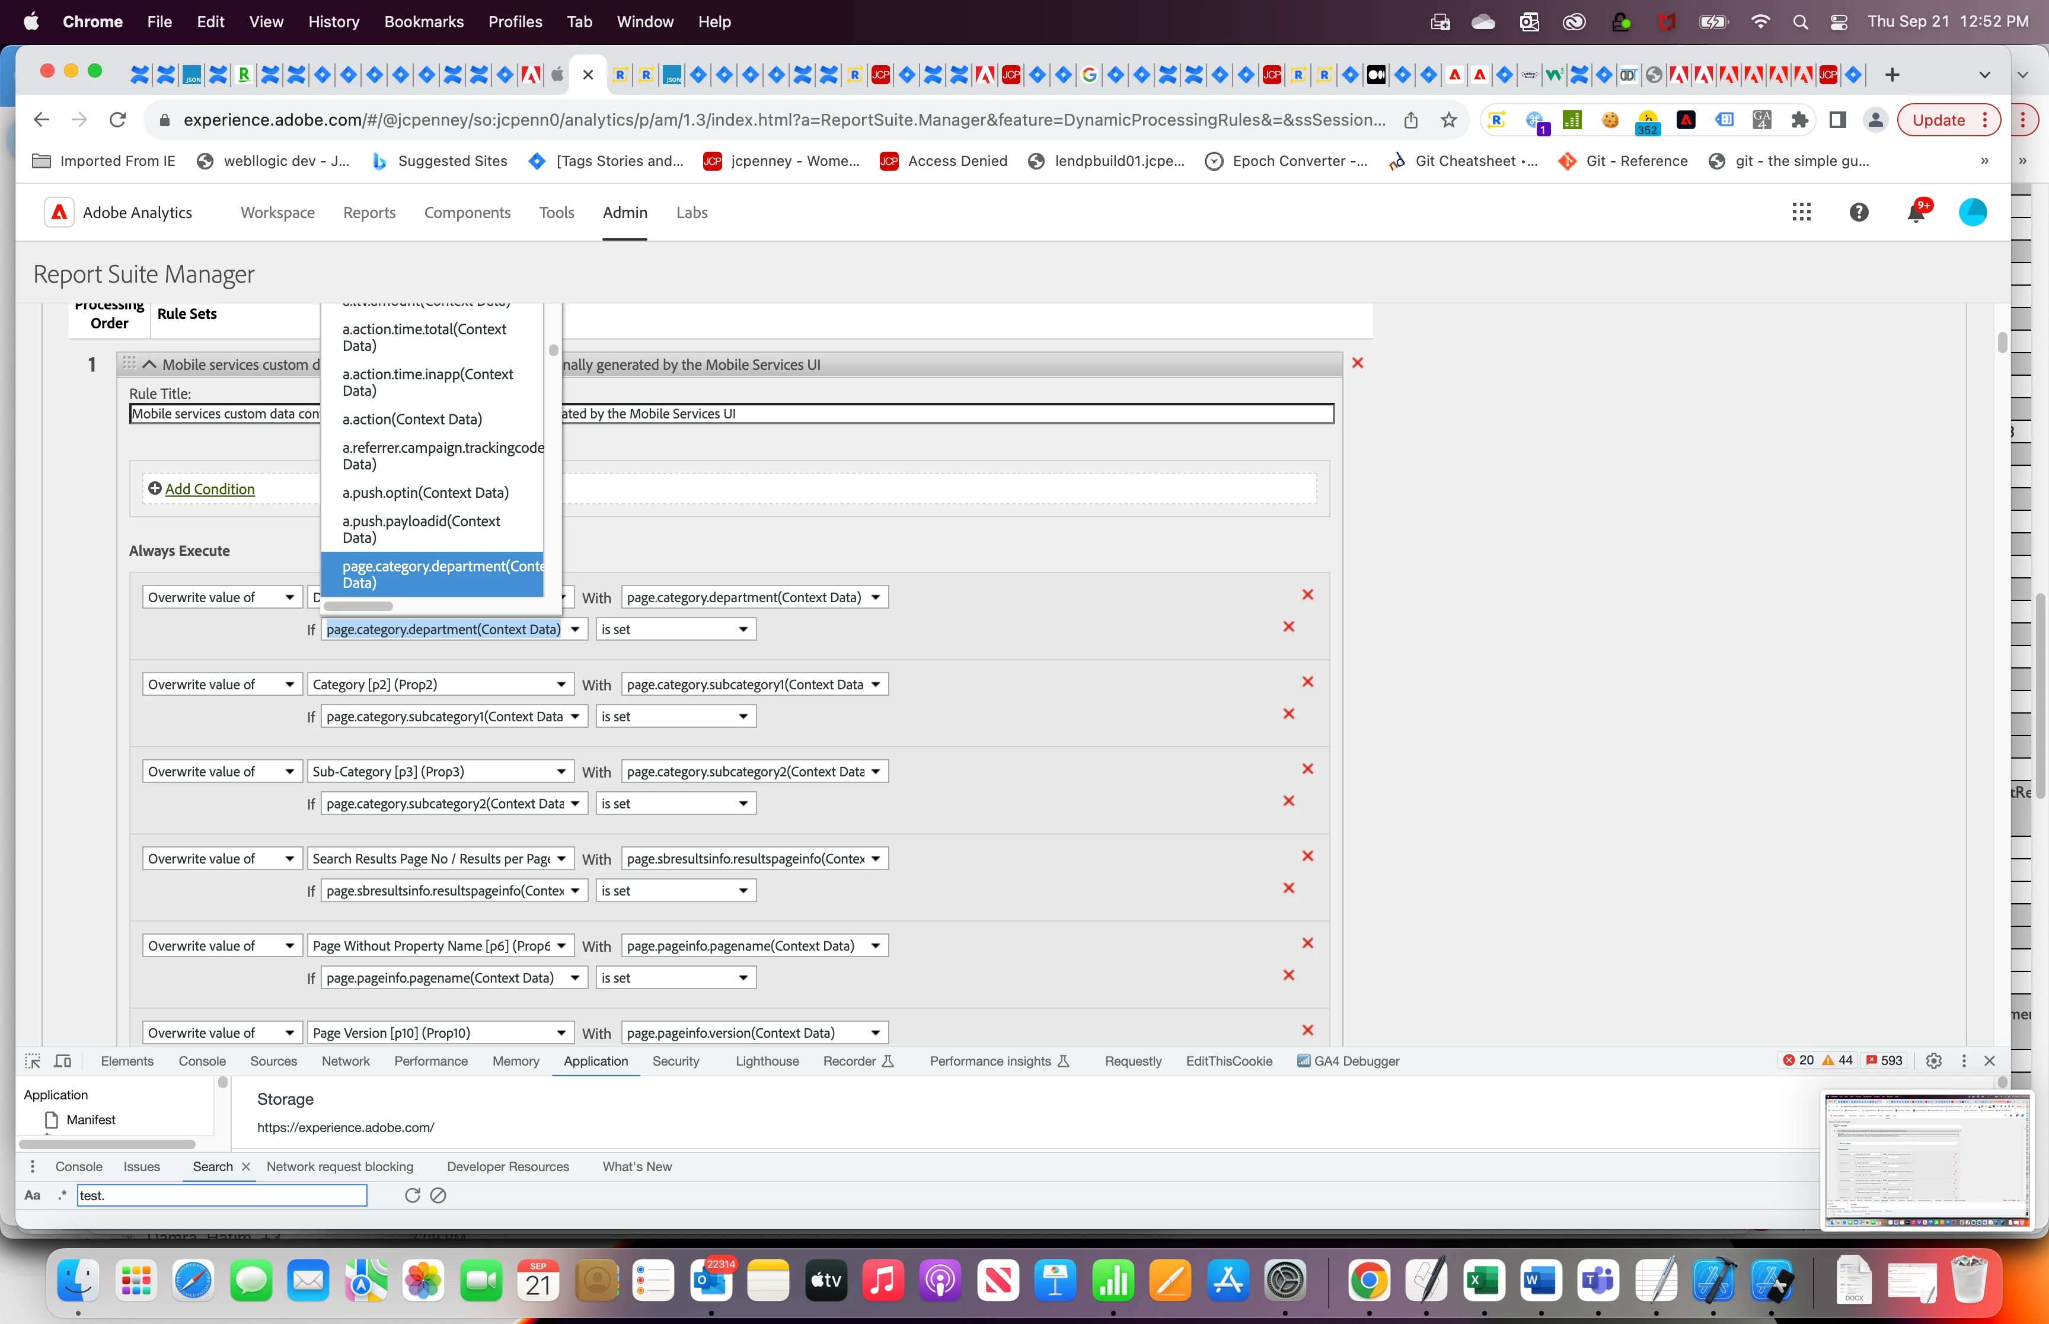This screenshot has height=1324, width=2049.
Task: Switch to the Components nav tab
Action: click(x=467, y=212)
